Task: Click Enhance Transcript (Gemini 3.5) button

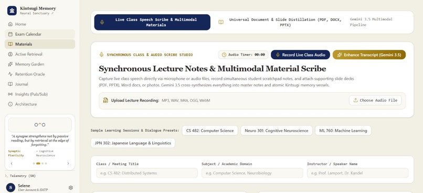Action: click(x=369, y=55)
